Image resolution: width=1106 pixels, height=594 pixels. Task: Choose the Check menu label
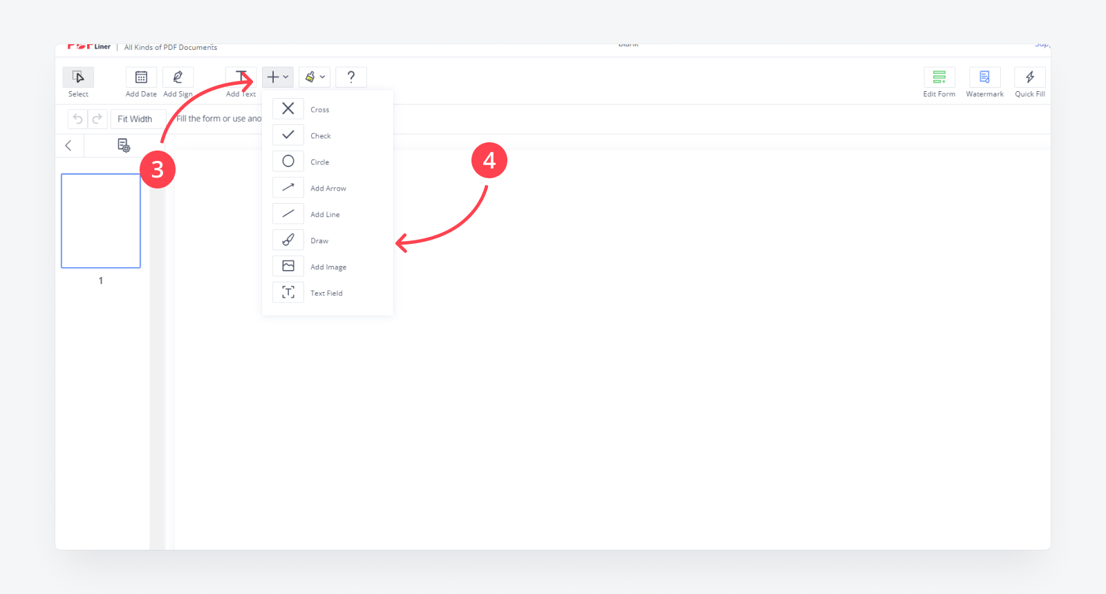click(x=321, y=136)
